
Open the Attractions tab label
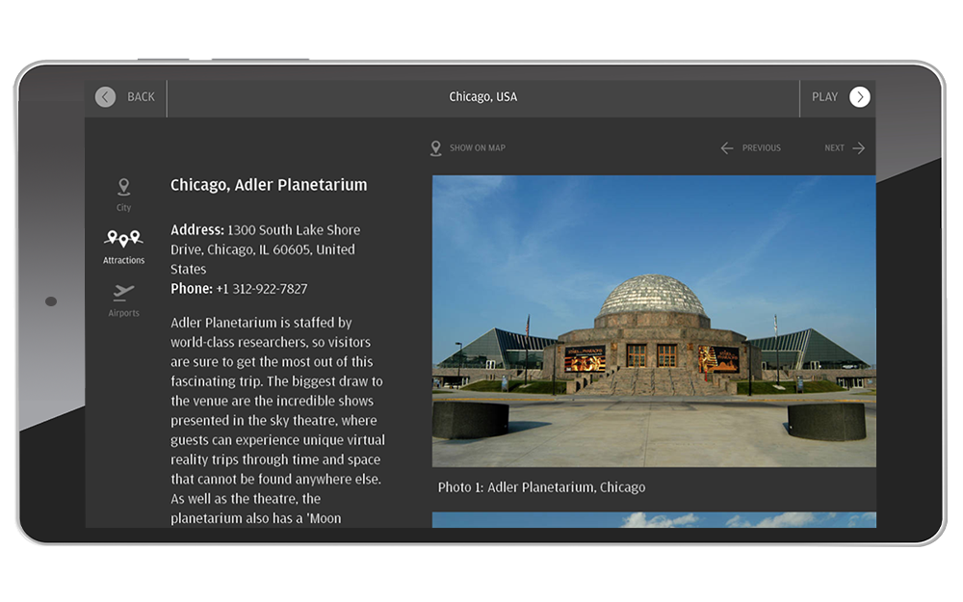pos(123,261)
